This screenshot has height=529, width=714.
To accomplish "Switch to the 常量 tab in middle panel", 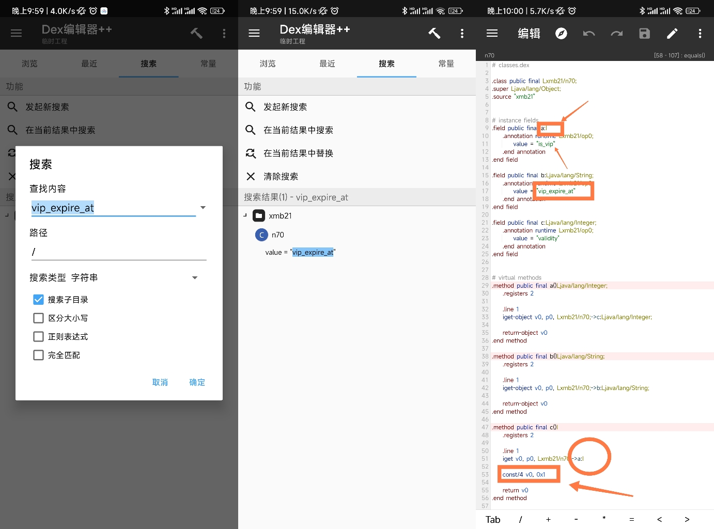I will click(x=446, y=64).
